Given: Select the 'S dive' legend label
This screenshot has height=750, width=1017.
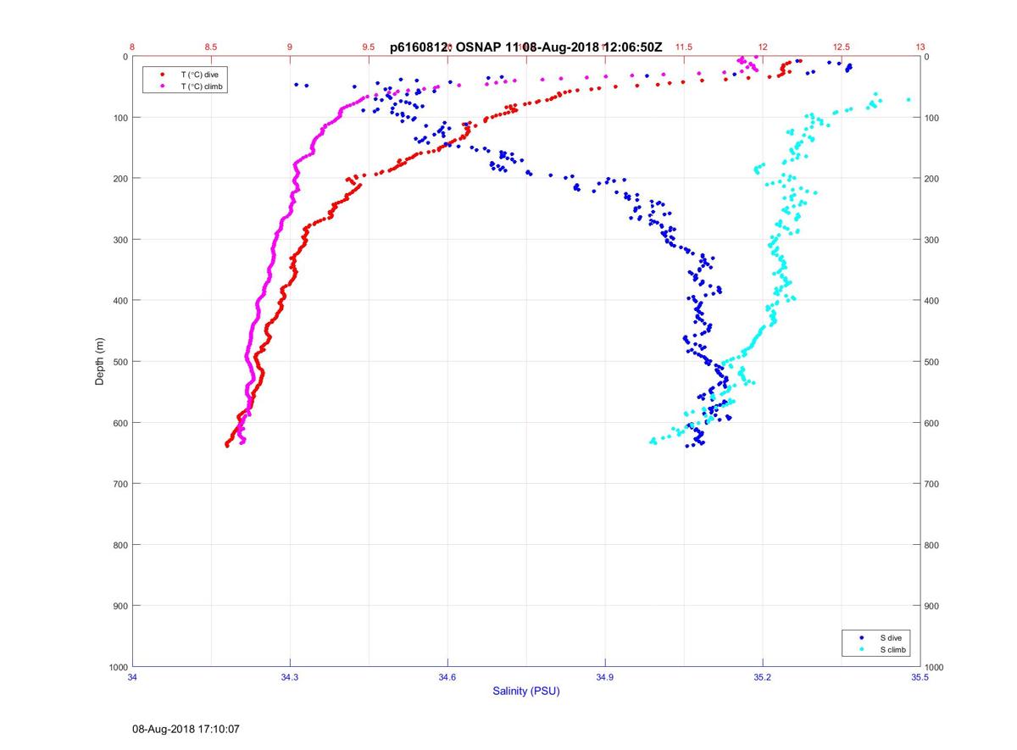Looking at the screenshot, I should click(891, 636).
